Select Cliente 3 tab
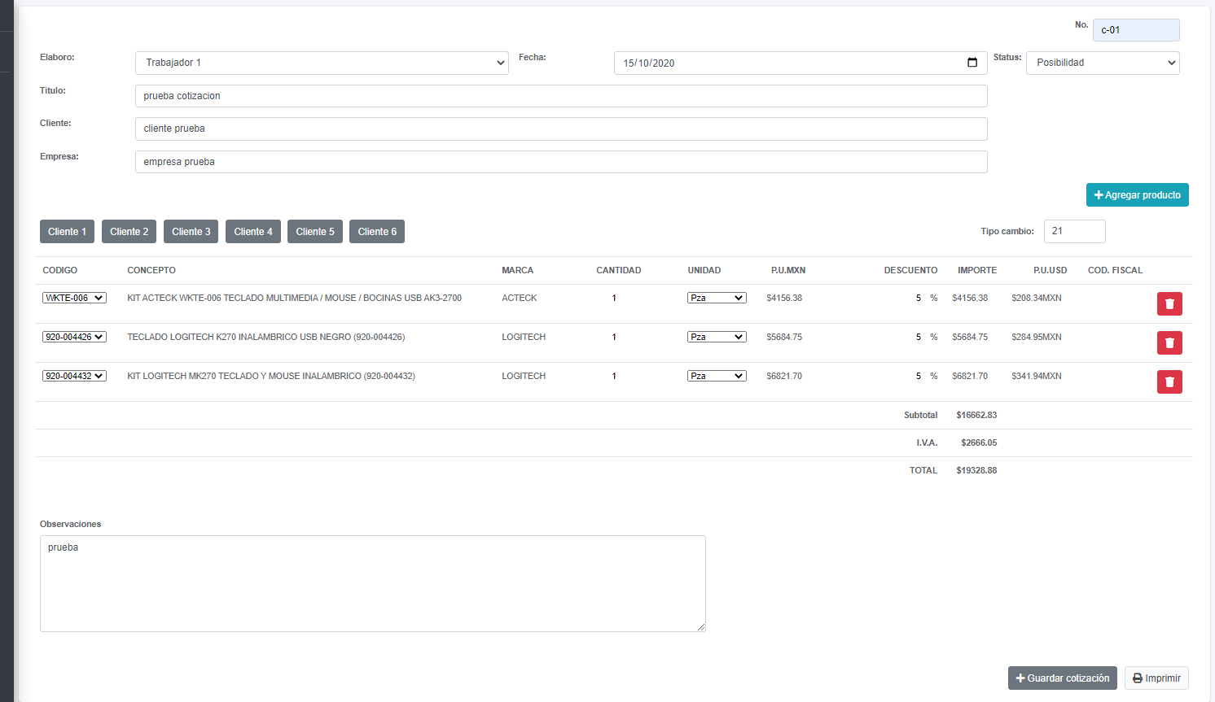The height and width of the screenshot is (702, 1215). [x=191, y=231]
